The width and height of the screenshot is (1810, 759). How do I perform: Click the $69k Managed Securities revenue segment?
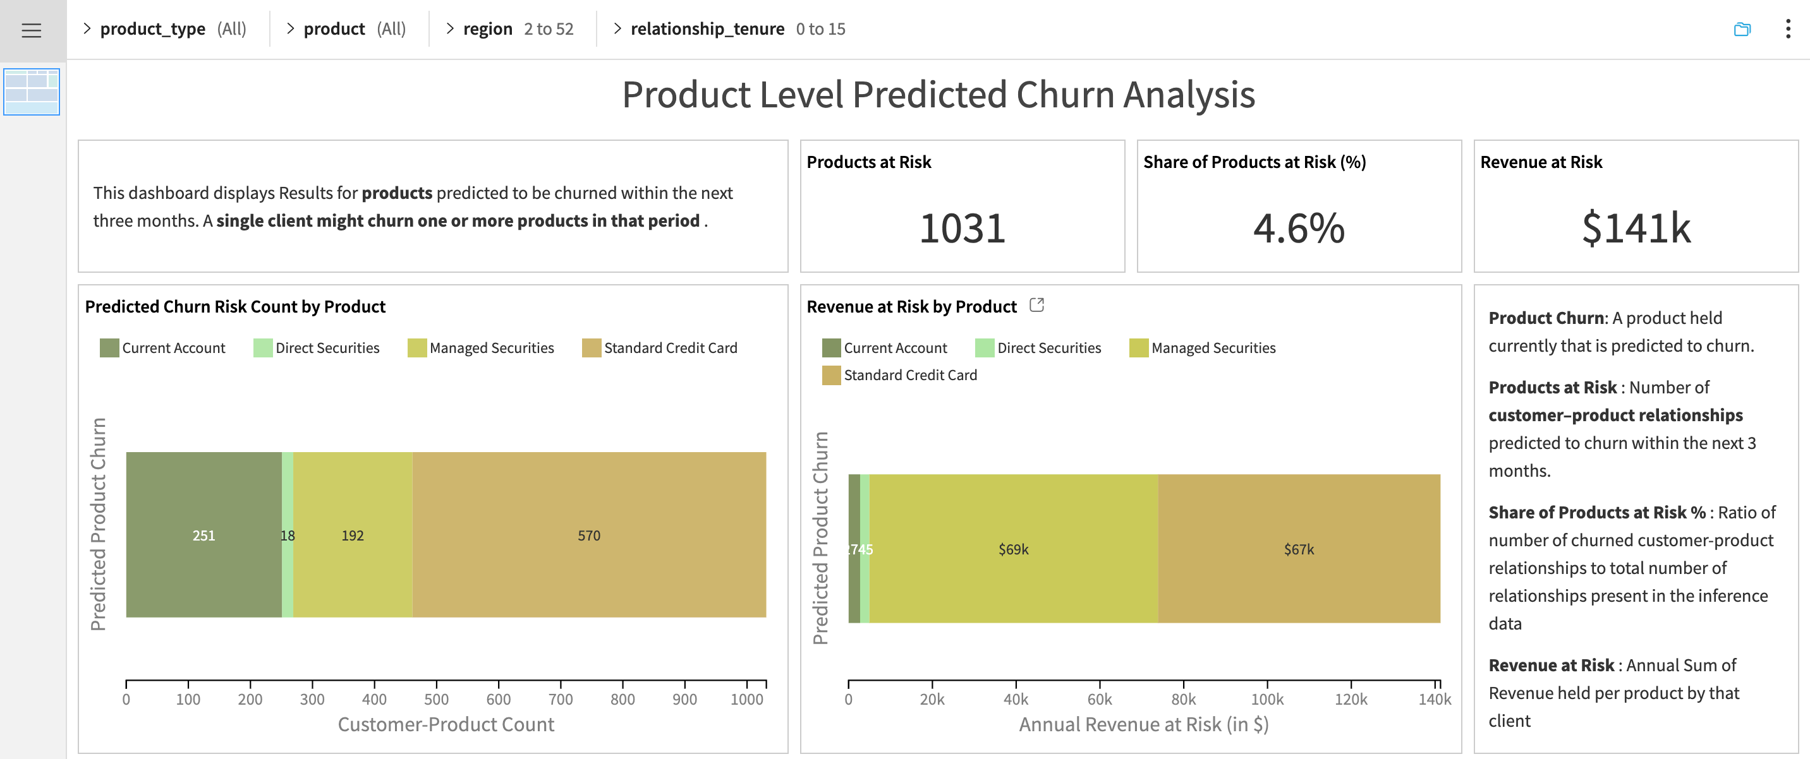pyautogui.click(x=1013, y=549)
